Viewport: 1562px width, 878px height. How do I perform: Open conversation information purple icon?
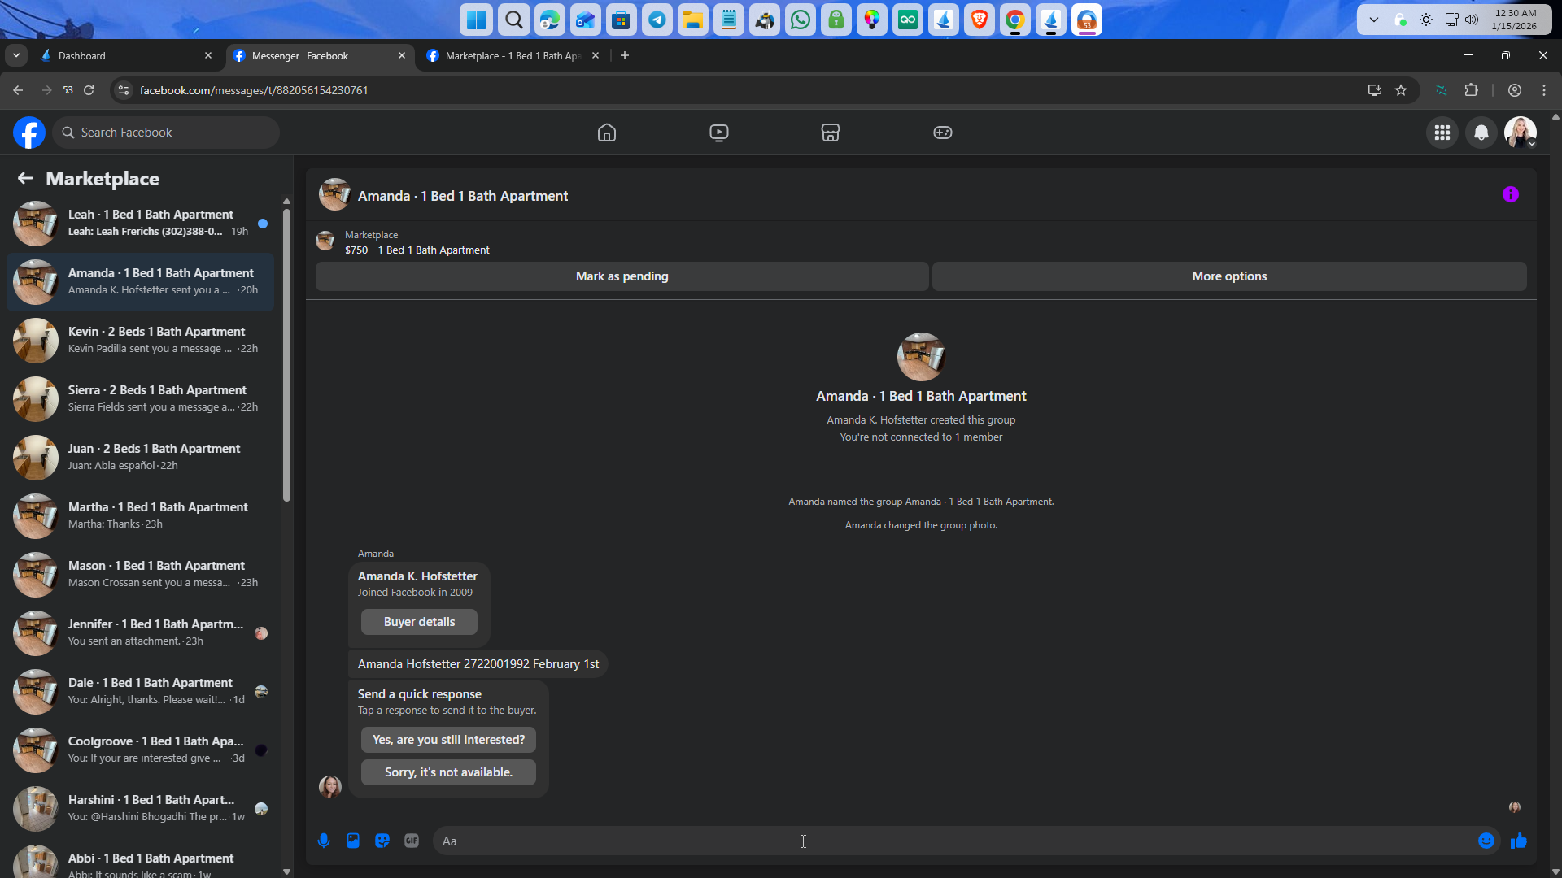click(x=1511, y=194)
